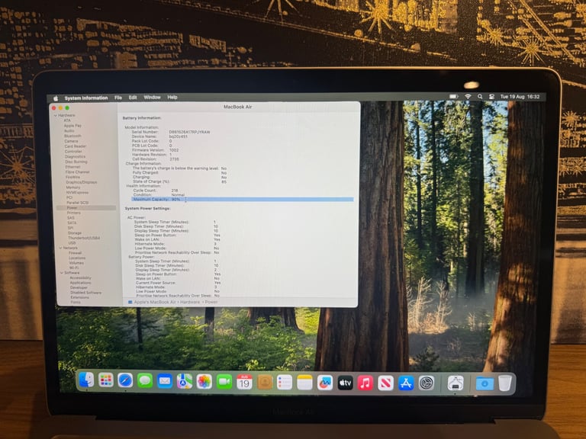Collapse the Network section in sidebar

60,248
